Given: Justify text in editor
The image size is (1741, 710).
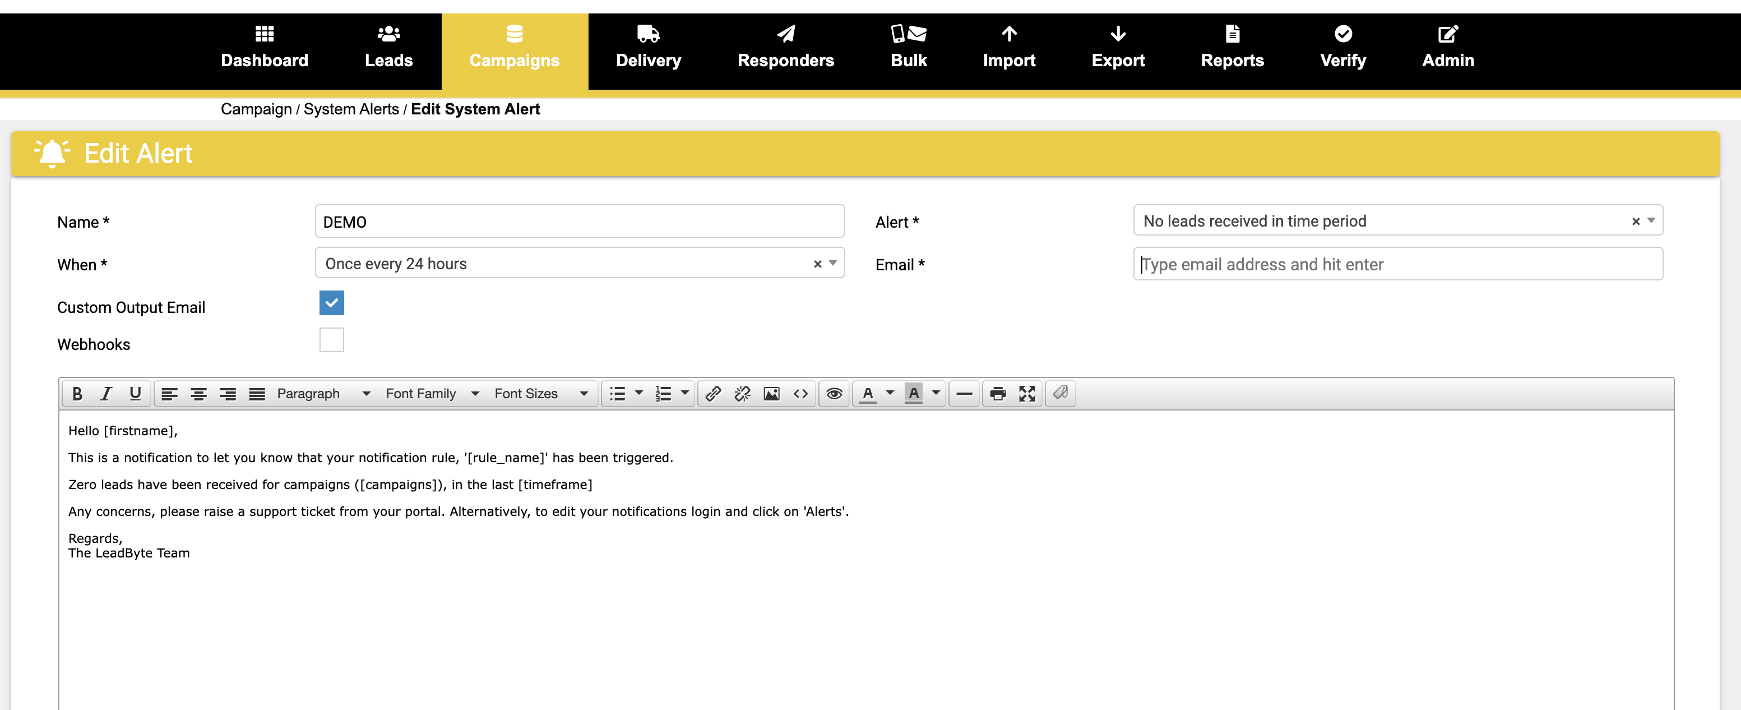Looking at the screenshot, I should [x=257, y=394].
